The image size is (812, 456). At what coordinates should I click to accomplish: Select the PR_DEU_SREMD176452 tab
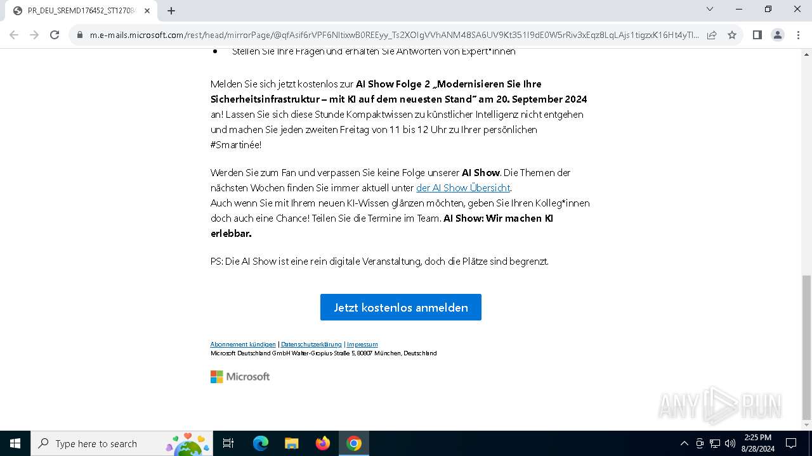pyautogui.click(x=81, y=11)
